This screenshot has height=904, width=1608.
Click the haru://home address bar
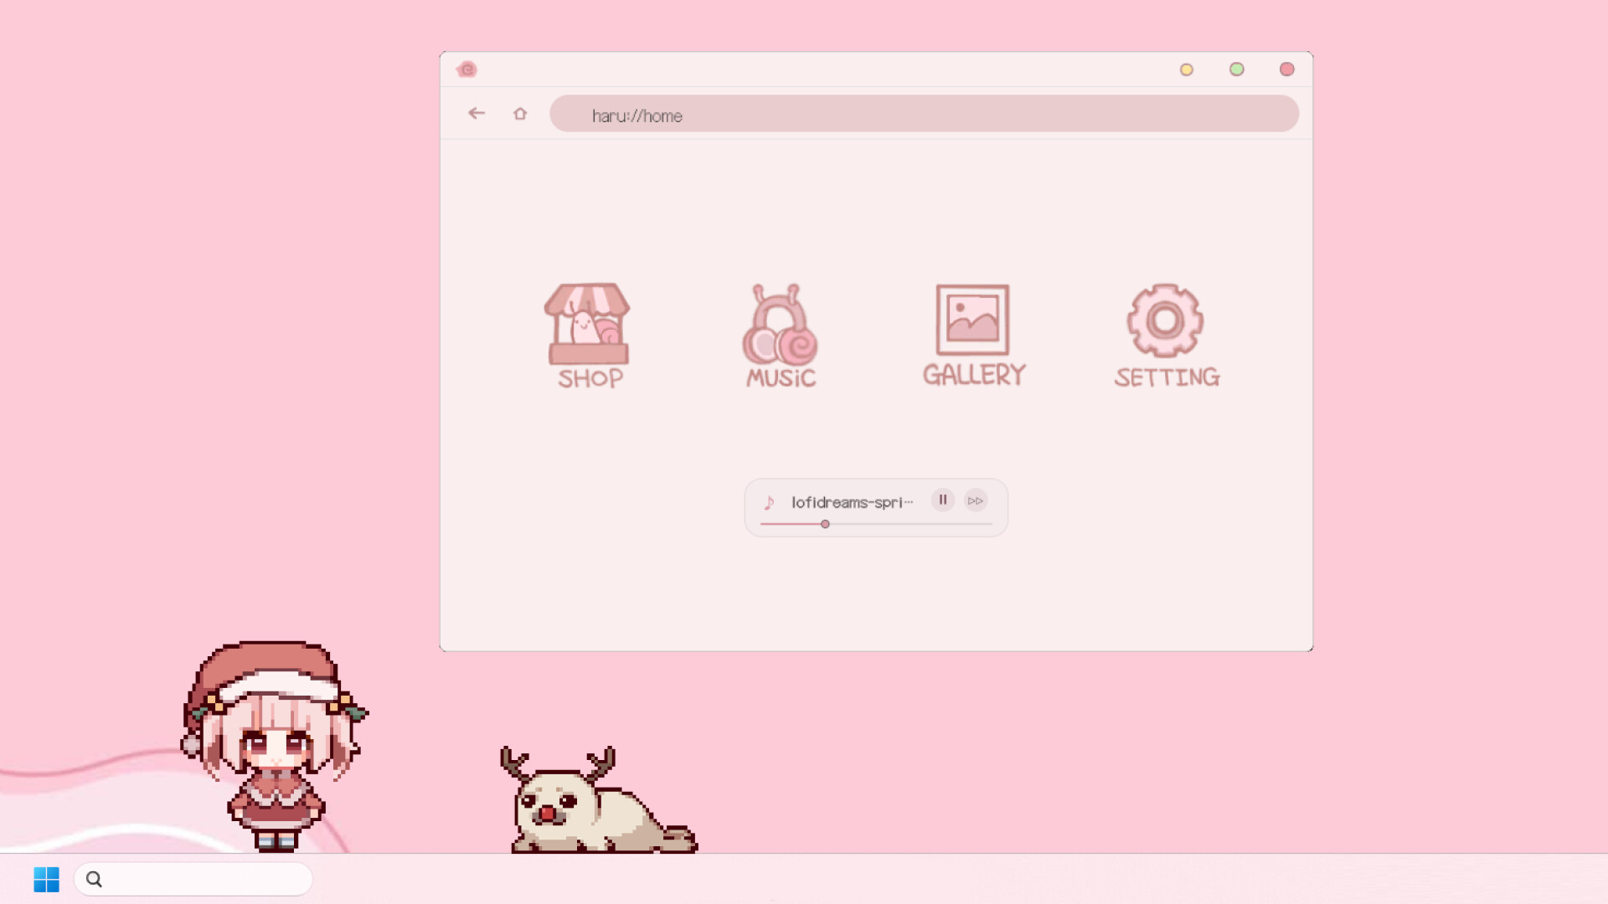(923, 114)
